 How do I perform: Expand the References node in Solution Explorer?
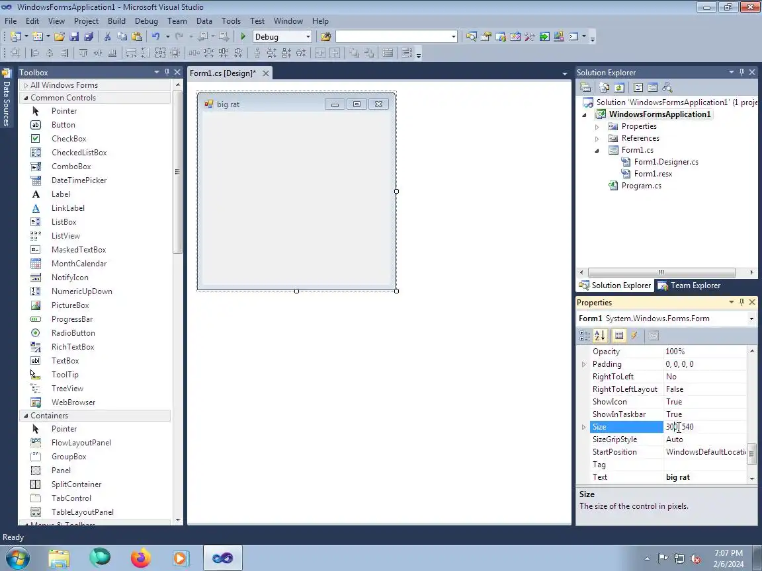point(597,138)
